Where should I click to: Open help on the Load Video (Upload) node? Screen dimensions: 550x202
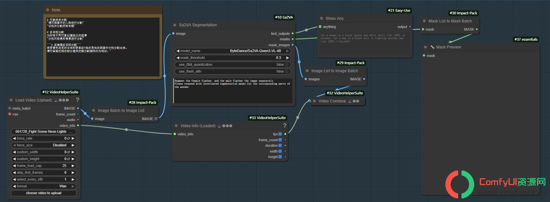point(78,100)
